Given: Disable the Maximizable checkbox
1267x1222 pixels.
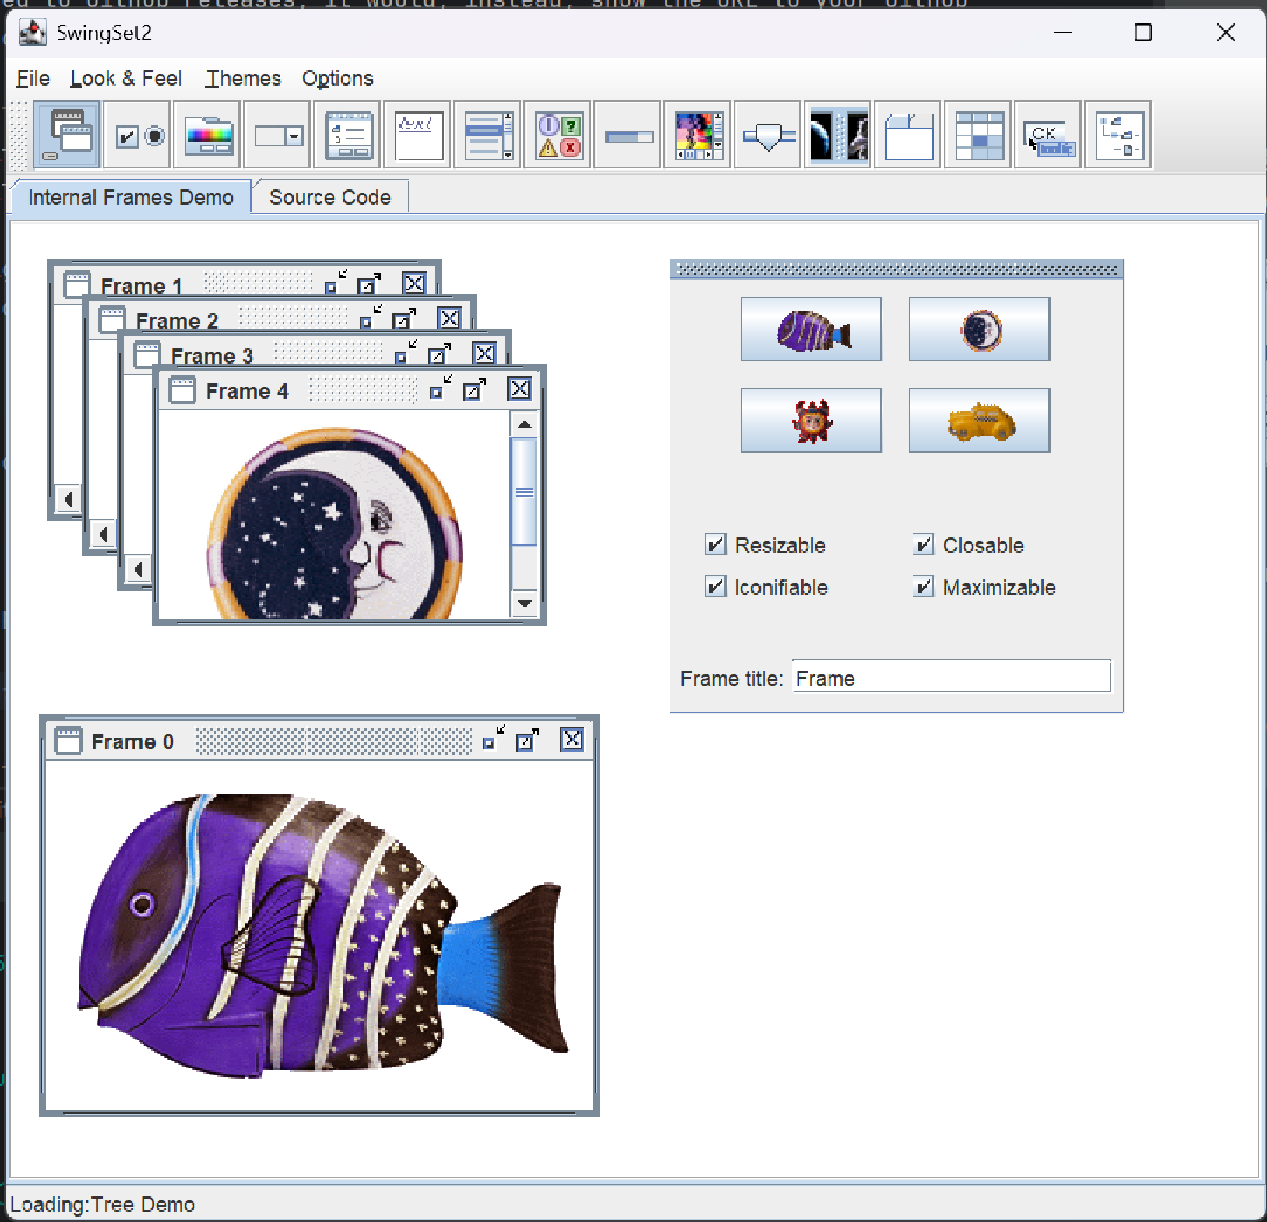Looking at the screenshot, I should coord(923,586).
